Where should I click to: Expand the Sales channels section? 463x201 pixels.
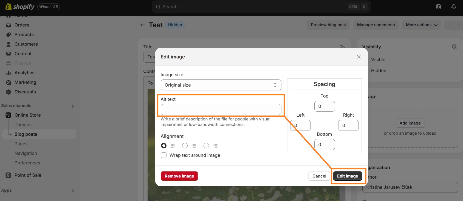[73, 106]
